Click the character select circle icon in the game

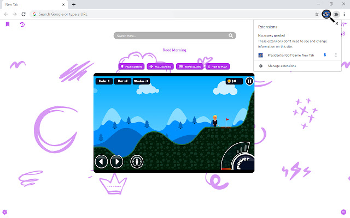(x=137, y=161)
